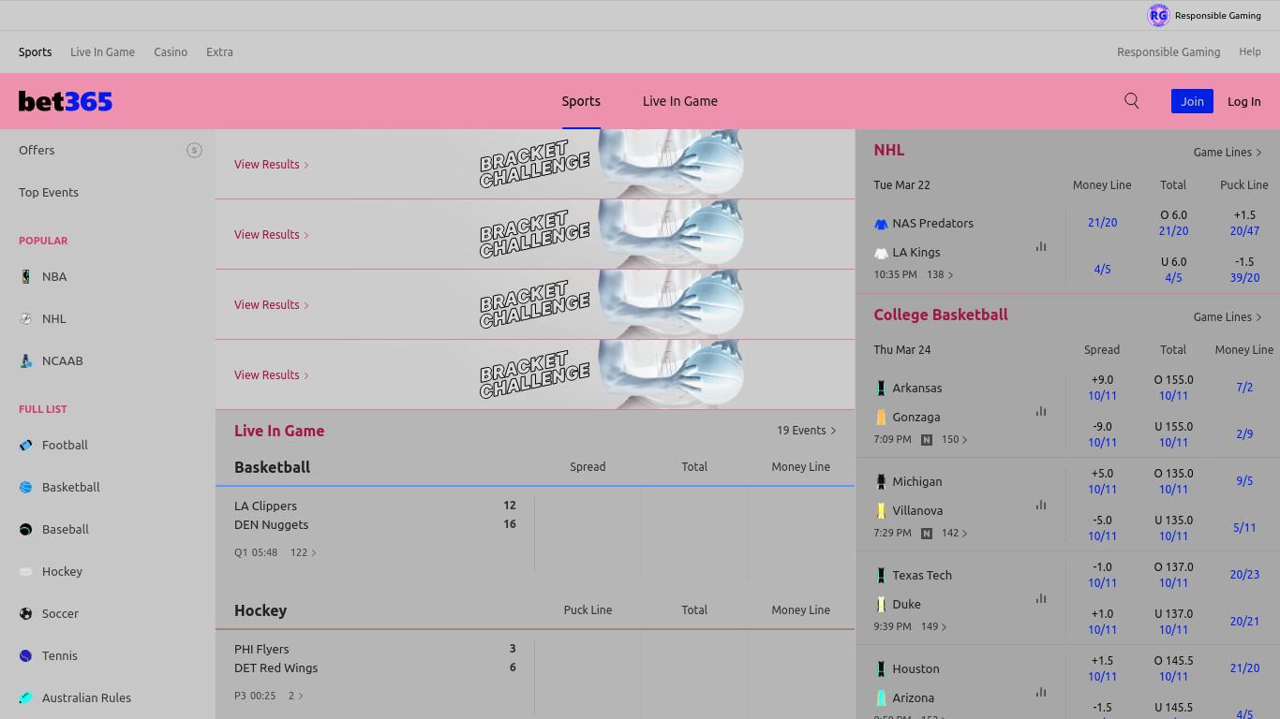Pick Duke money line 20/21

point(1244,621)
